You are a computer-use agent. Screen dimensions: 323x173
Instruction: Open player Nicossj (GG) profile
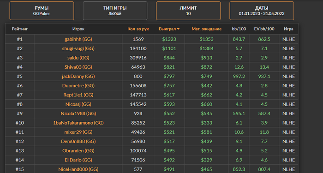coord(78,104)
